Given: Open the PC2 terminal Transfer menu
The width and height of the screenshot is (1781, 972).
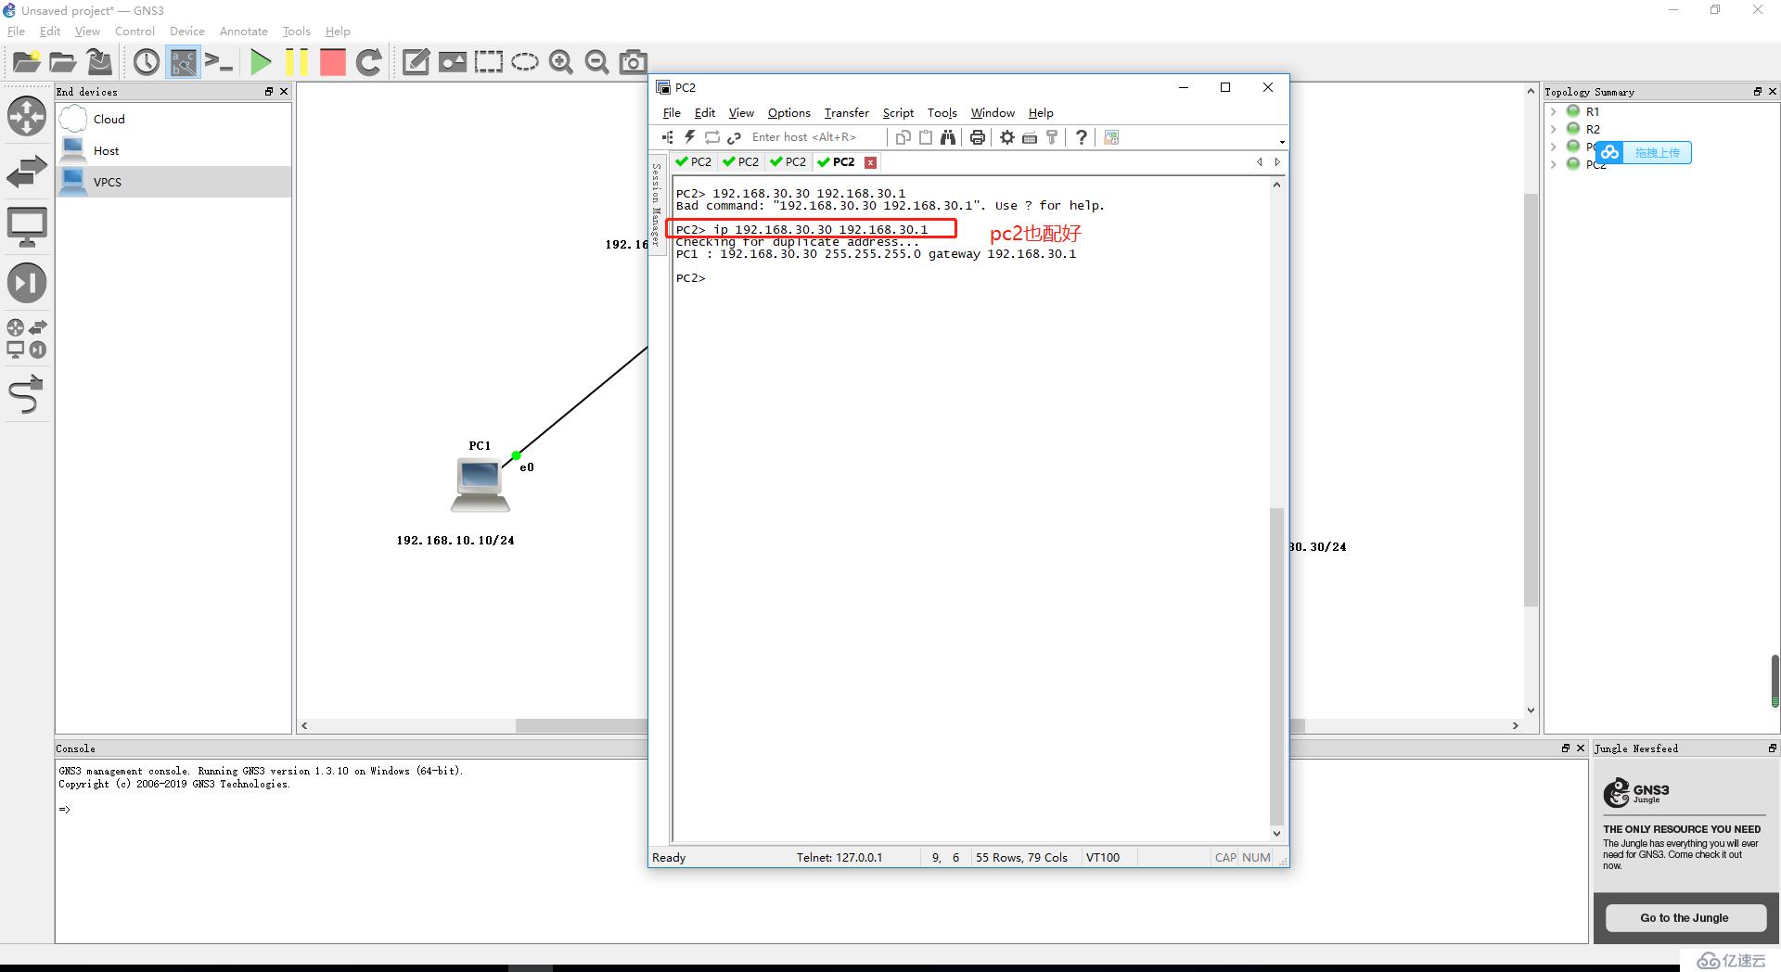Looking at the screenshot, I should pyautogui.click(x=846, y=112).
